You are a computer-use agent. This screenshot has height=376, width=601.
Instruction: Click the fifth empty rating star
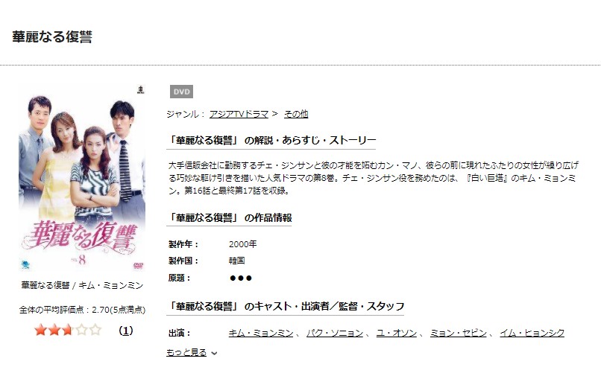pyautogui.click(x=95, y=330)
